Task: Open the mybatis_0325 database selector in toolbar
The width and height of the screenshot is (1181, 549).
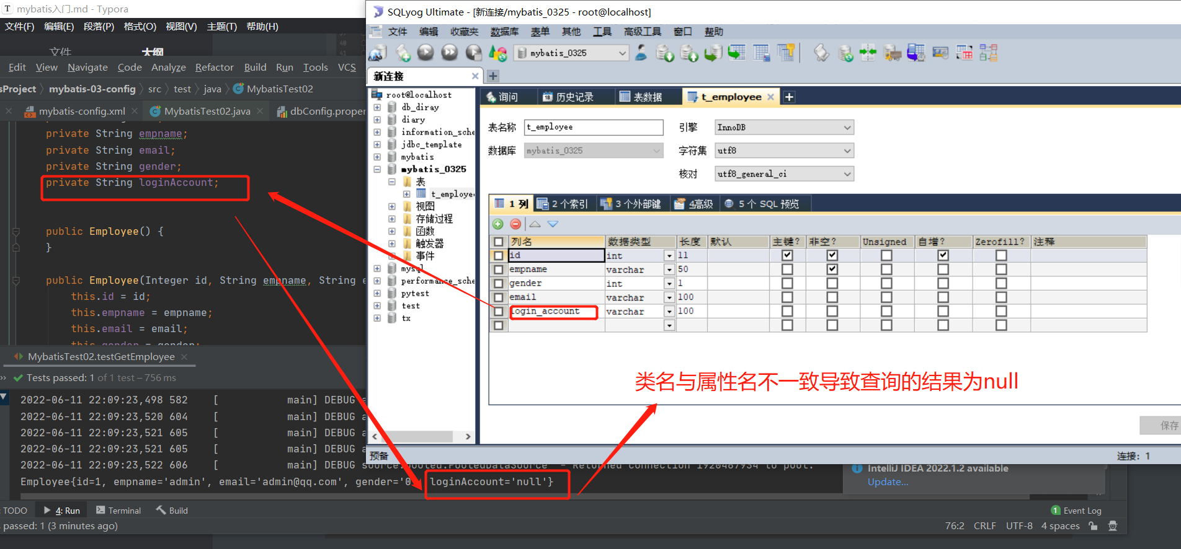Action: click(571, 53)
